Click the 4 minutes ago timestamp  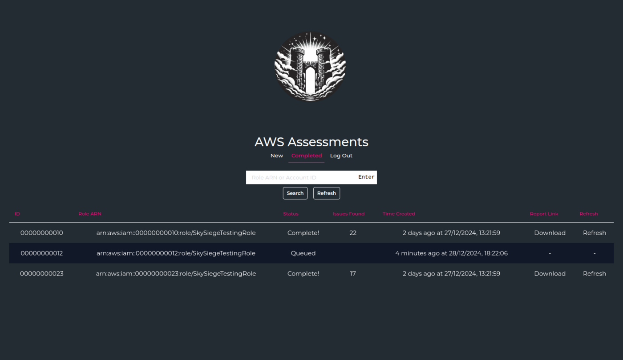[451, 253]
